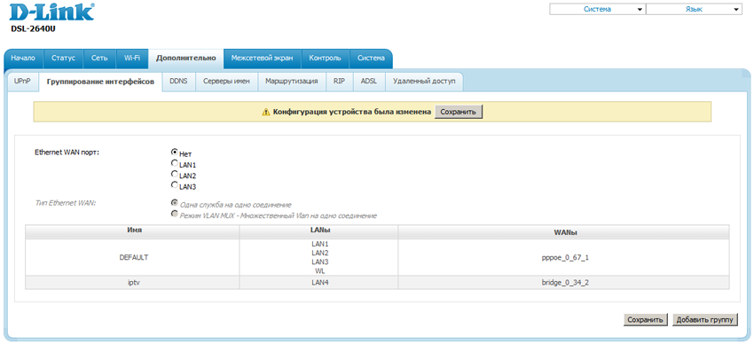Image resolution: width=754 pixels, height=344 pixels.
Task: Select LAN2 as Ethernet WAN port
Action: pos(175,174)
